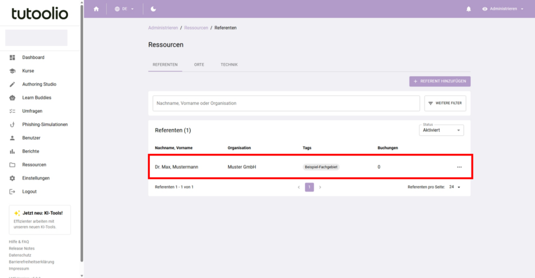Open the Status Aktiviert dropdown
535x278 pixels.
coord(441,130)
